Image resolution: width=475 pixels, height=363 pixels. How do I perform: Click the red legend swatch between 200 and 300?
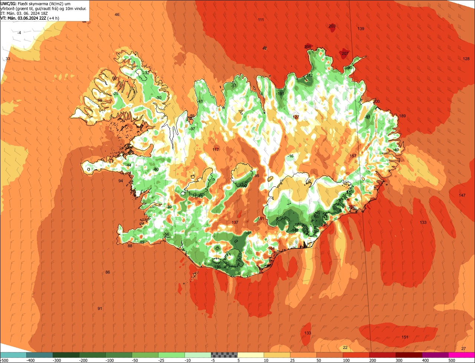click(382, 355)
